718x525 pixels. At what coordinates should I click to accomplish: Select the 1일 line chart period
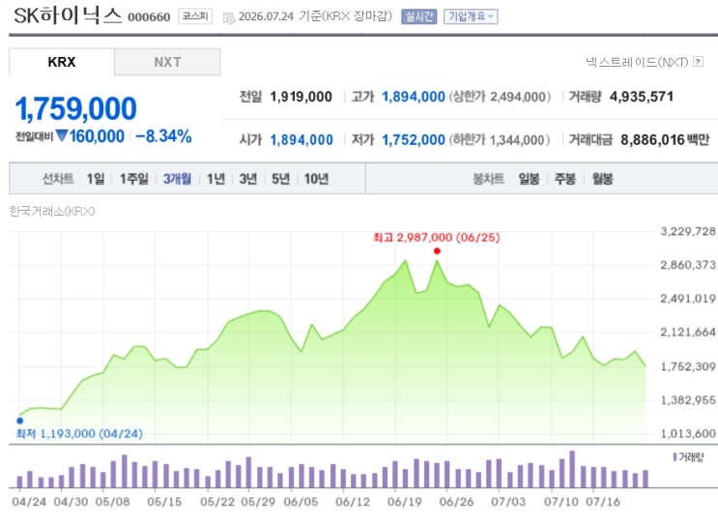coord(96,179)
